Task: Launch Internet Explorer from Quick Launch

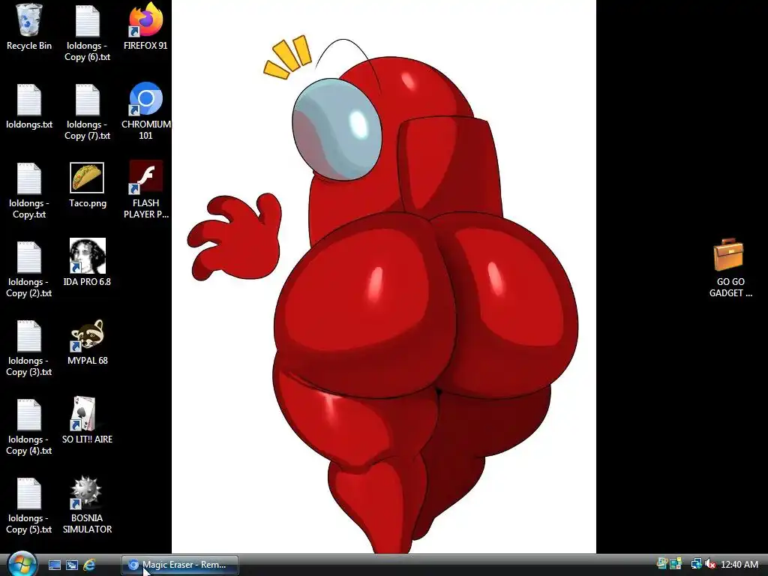Action: point(89,565)
